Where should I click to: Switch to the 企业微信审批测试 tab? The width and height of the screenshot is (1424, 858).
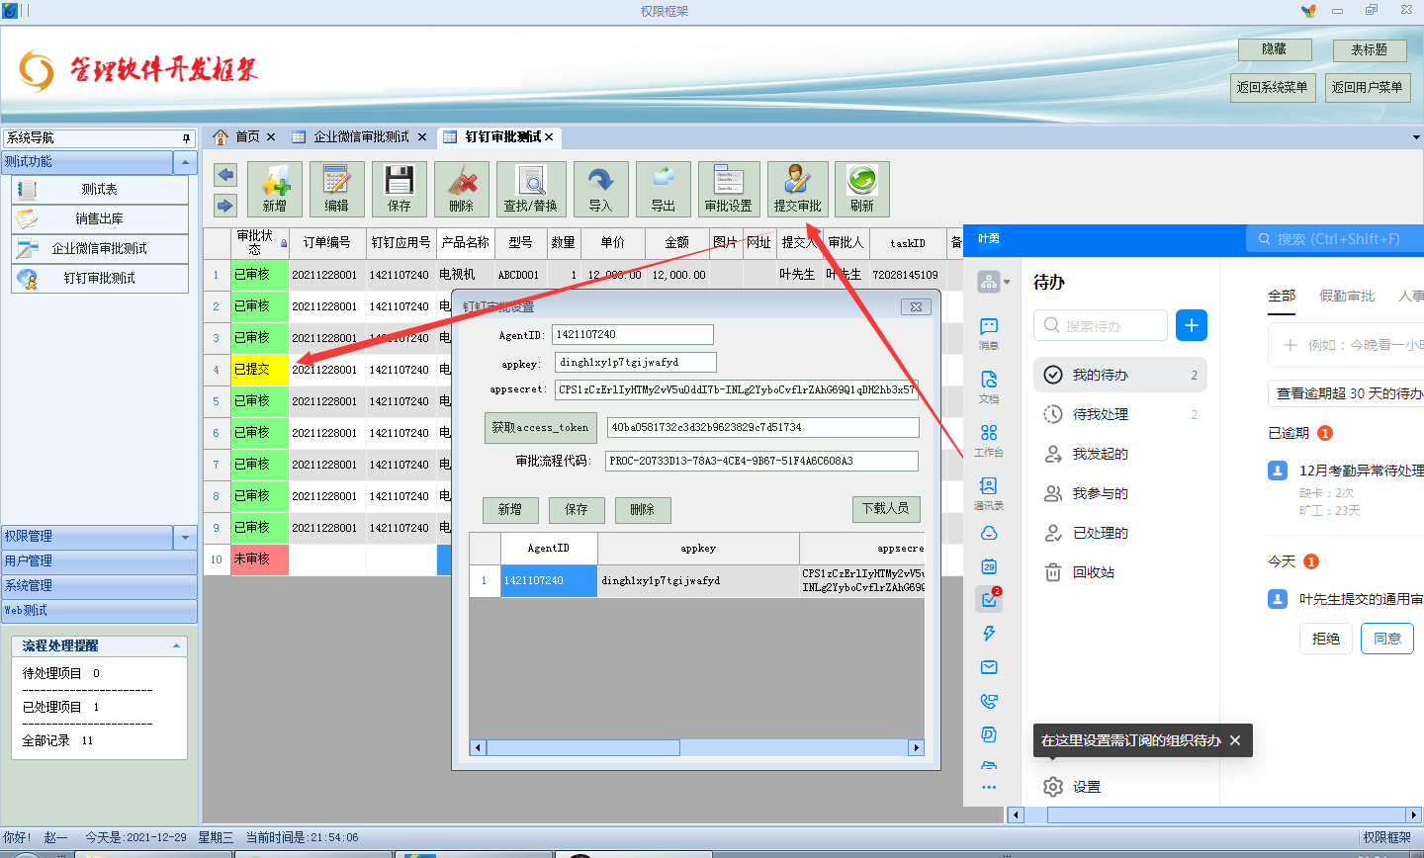361,136
